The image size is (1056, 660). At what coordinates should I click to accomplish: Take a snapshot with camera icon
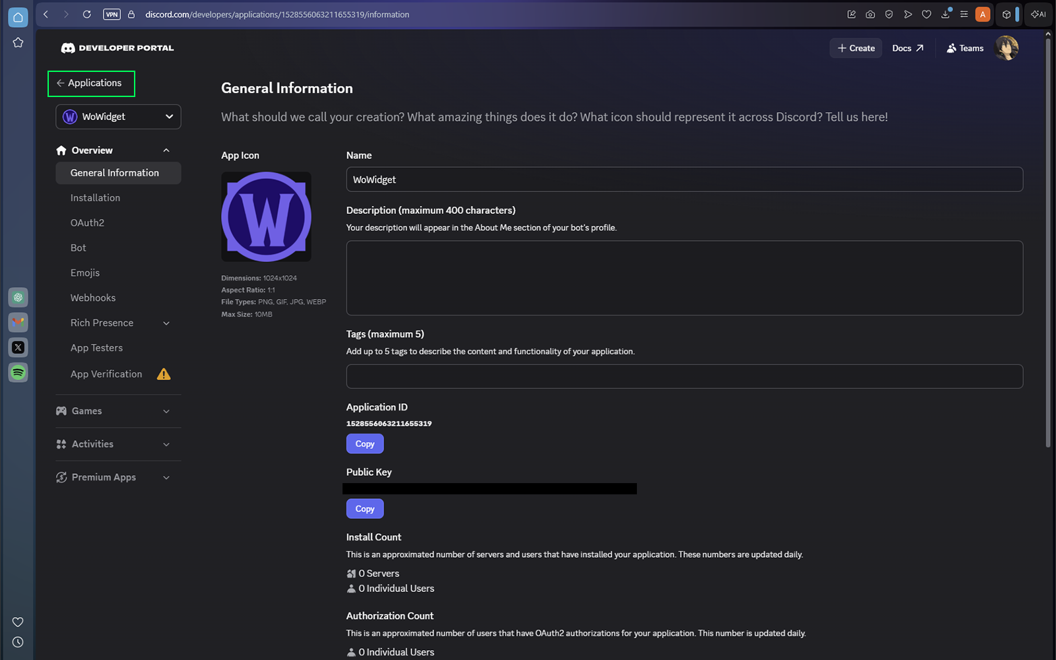tap(871, 15)
